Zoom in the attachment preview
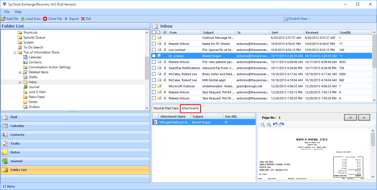The height and width of the screenshot is (190, 377). pos(269,125)
